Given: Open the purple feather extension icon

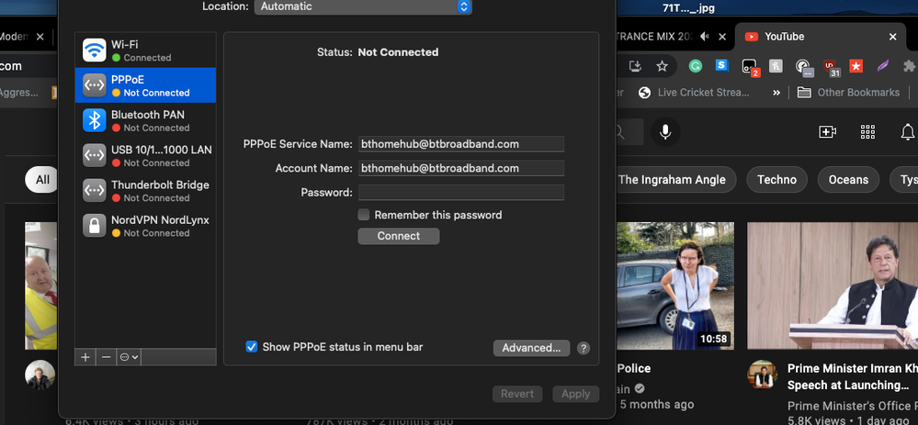Looking at the screenshot, I should (x=883, y=66).
